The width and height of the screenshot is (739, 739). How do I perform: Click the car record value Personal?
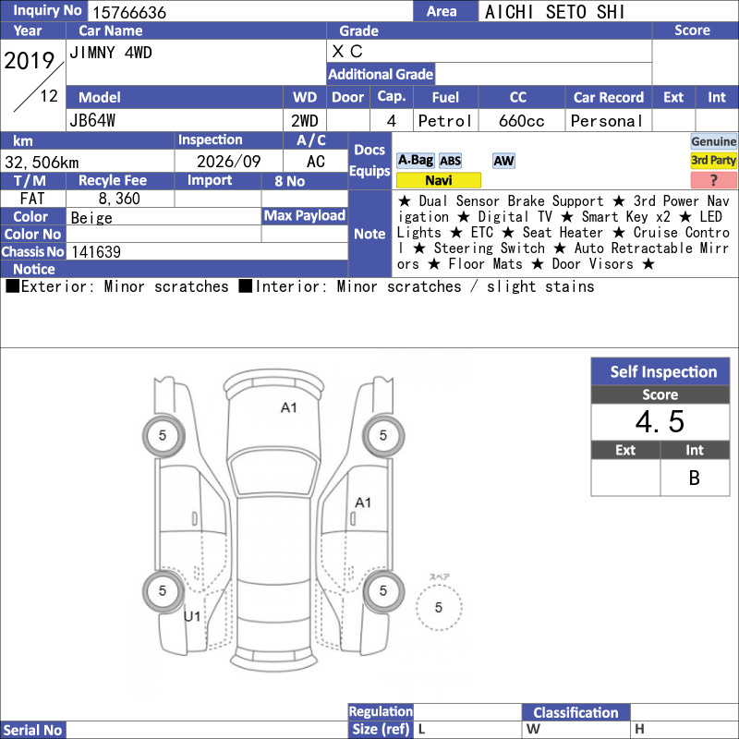[607, 121]
